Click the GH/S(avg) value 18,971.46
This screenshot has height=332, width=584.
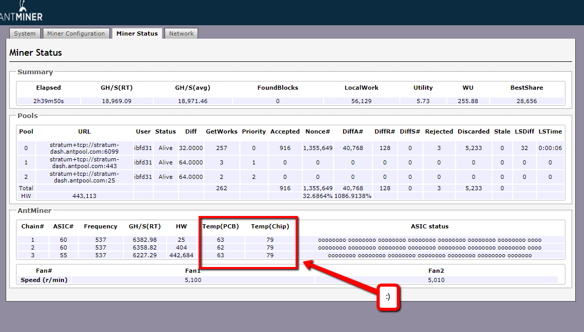tap(192, 101)
